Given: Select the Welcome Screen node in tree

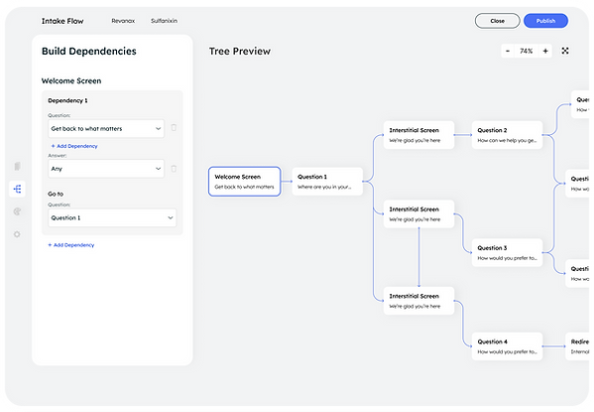Looking at the screenshot, I should (x=245, y=182).
